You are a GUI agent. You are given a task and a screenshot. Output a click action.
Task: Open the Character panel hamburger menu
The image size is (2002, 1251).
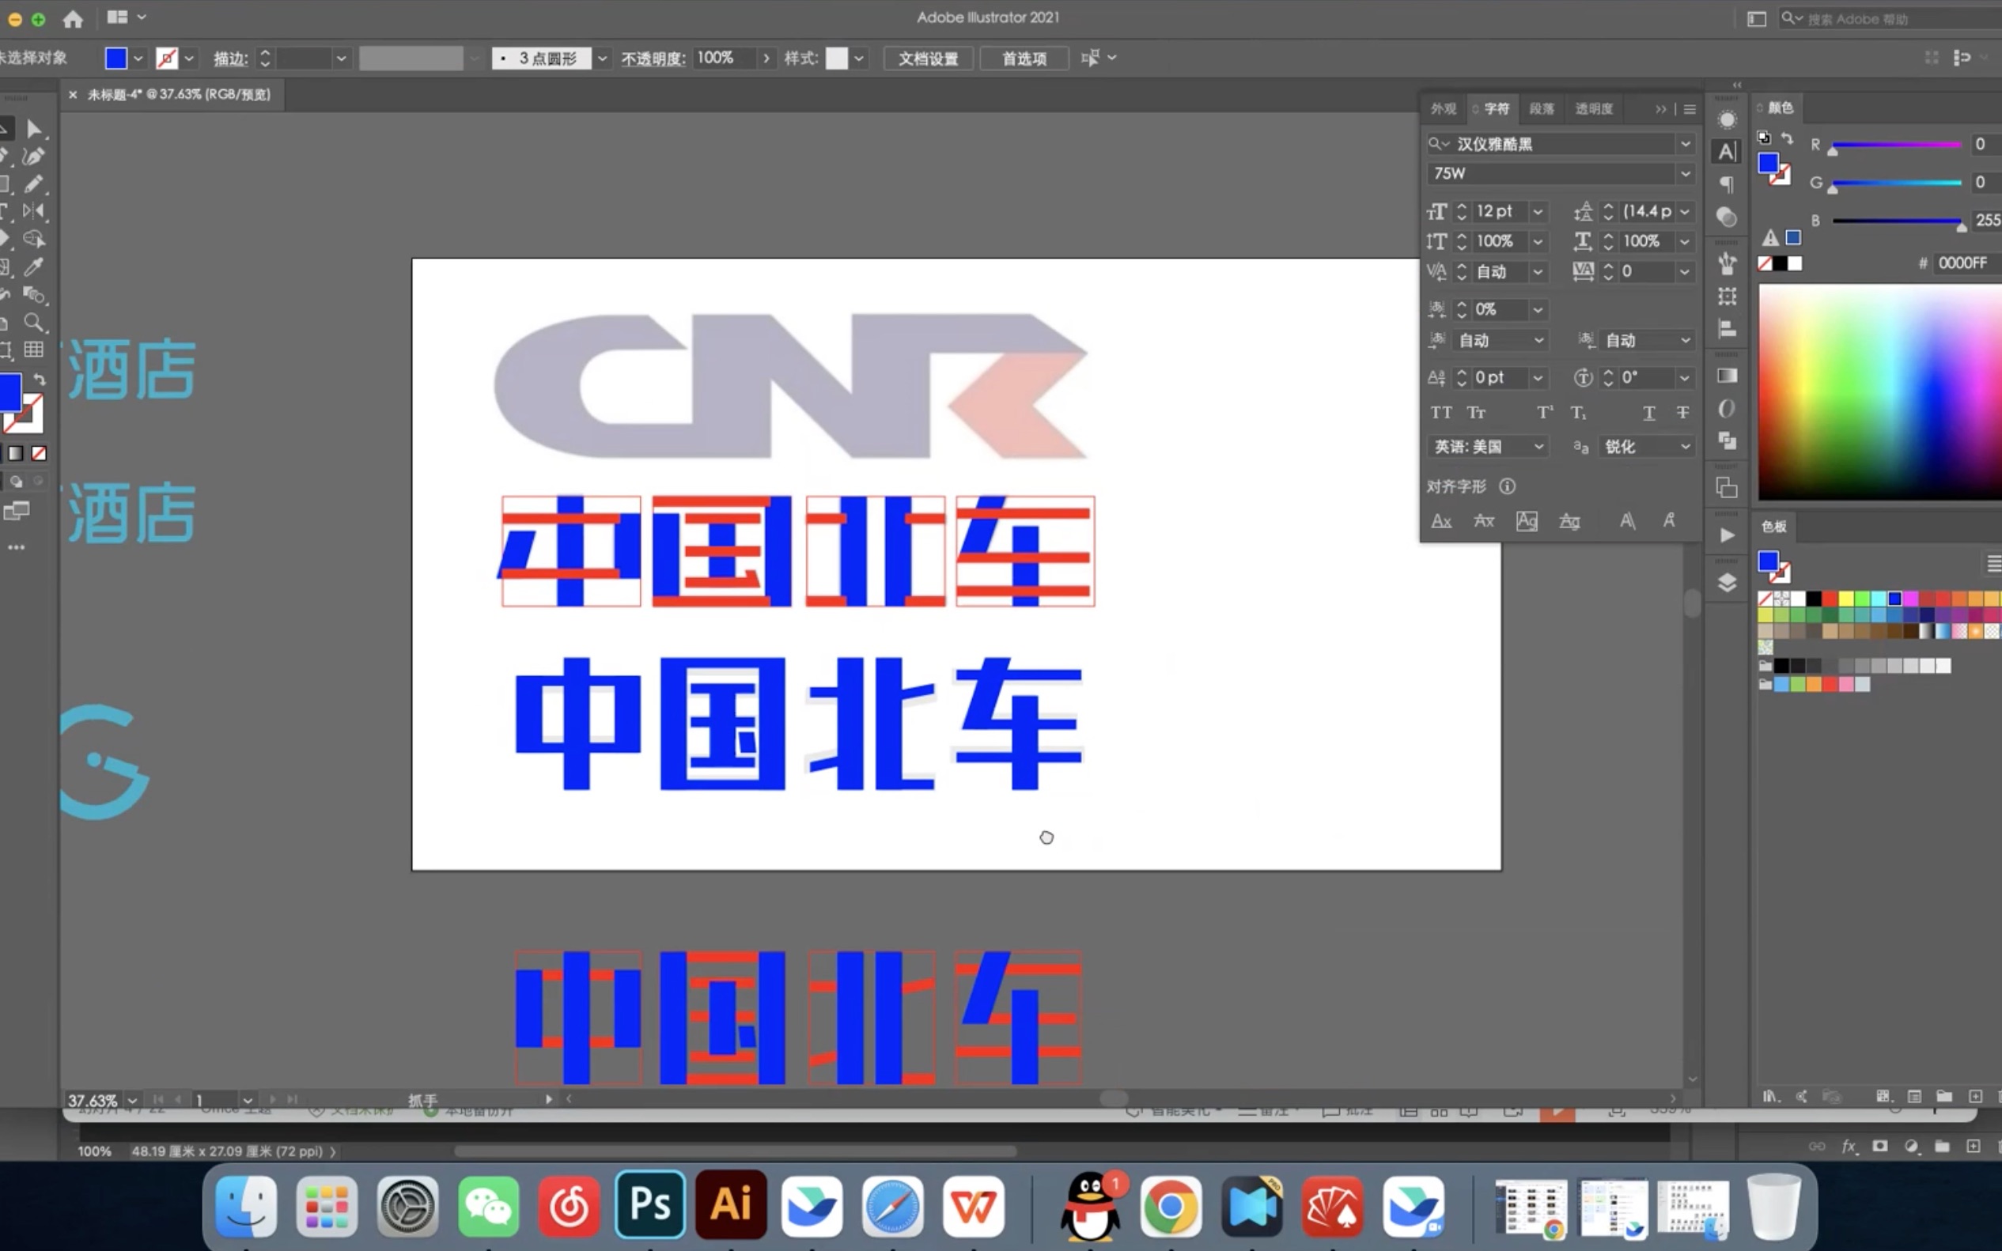click(x=1690, y=109)
